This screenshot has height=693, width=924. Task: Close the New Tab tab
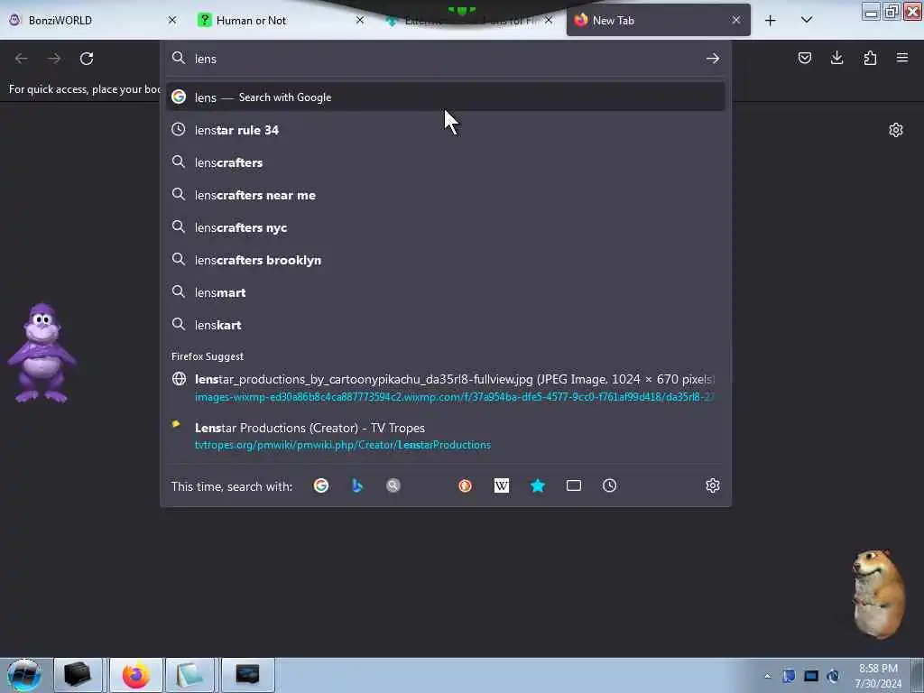click(x=736, y=20)
